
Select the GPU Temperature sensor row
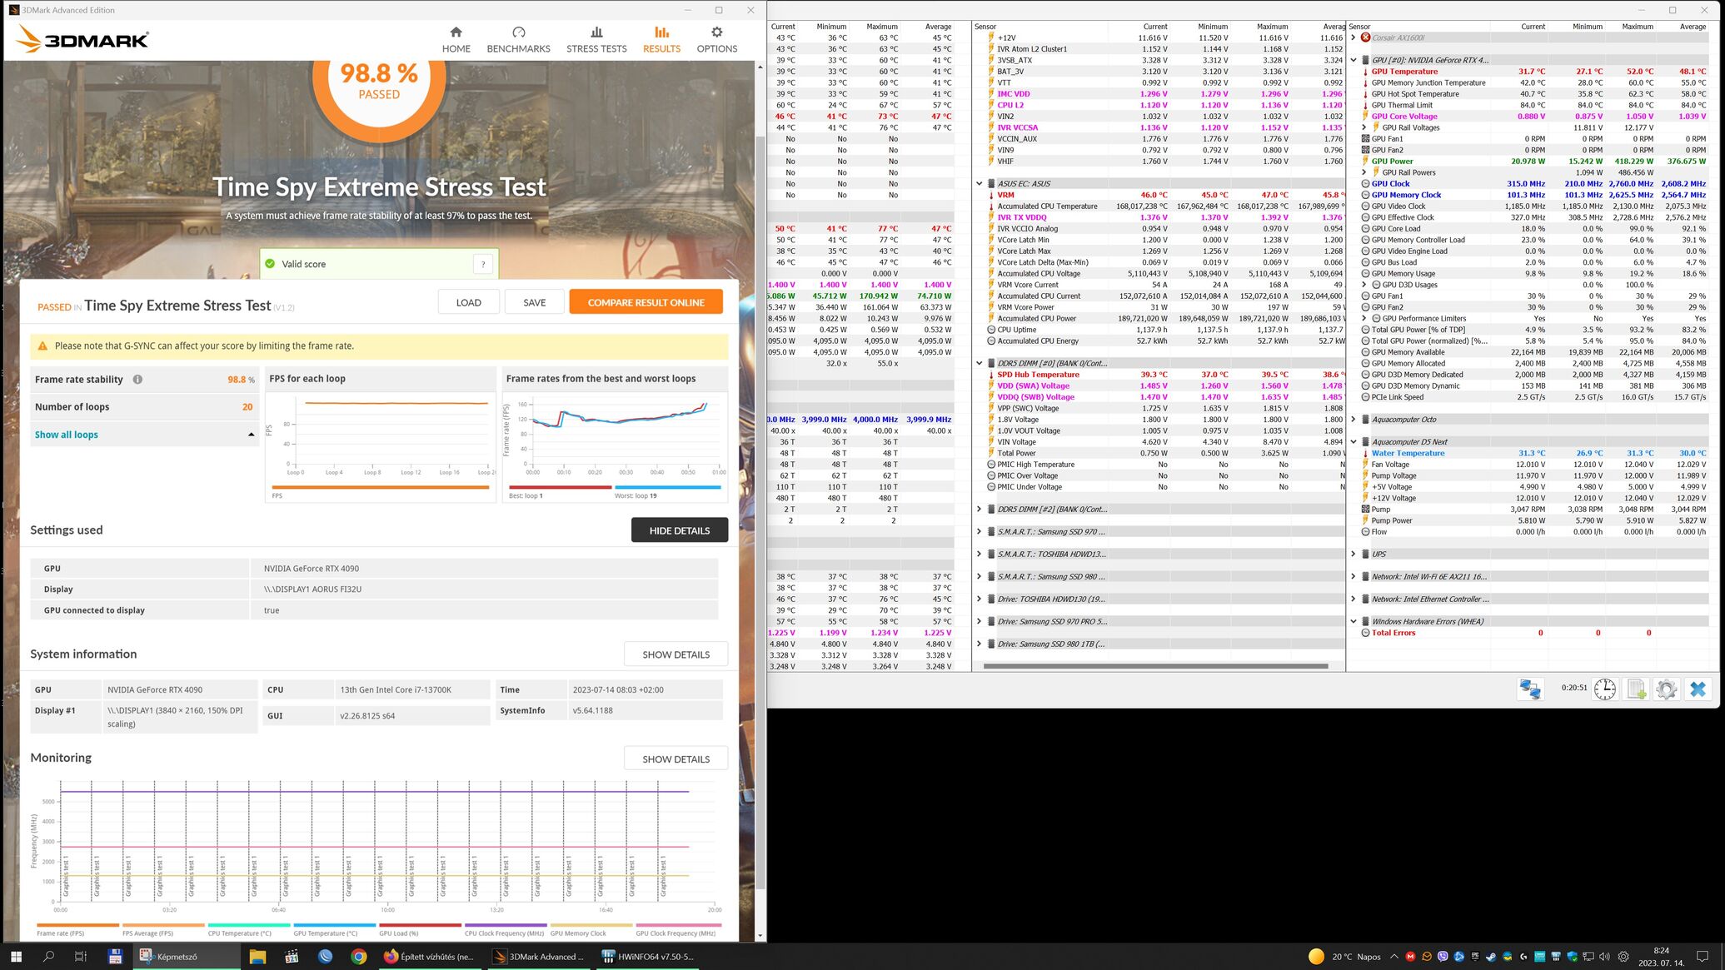point(1533,72)
